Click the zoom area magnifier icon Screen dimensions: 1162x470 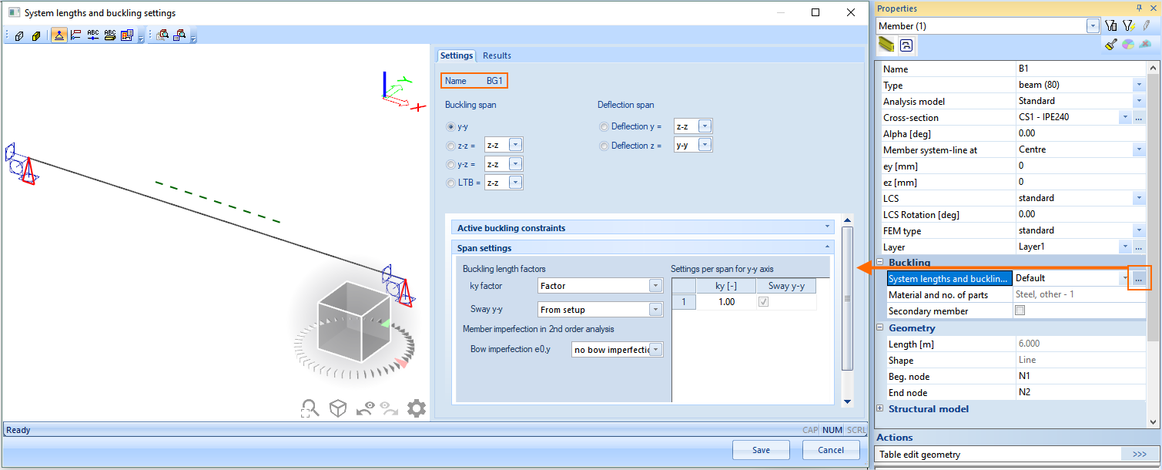tap(310, 408)
